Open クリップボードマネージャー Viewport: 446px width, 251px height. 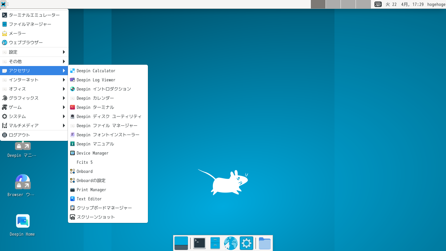coord(108,208)
